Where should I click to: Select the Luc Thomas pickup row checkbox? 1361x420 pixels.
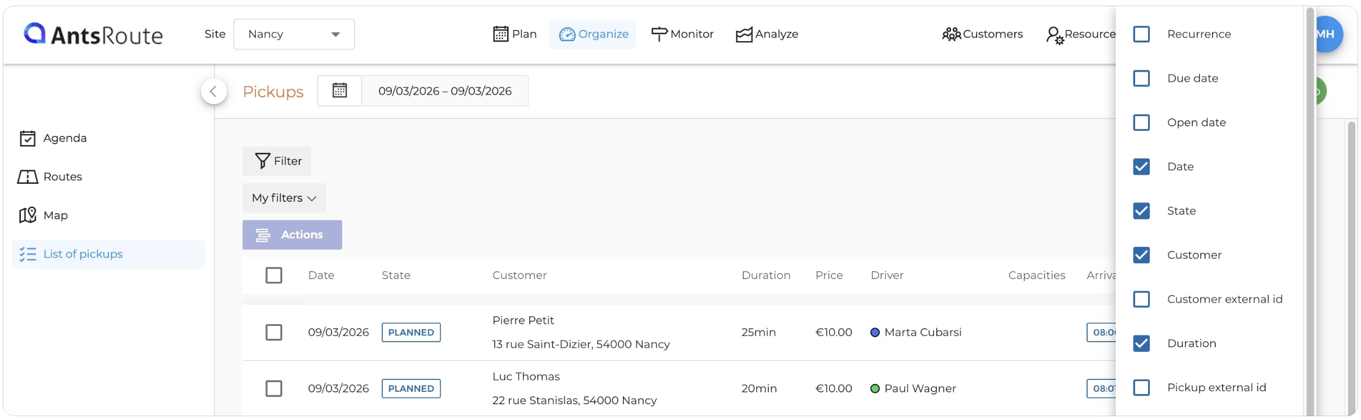(274, 388)
